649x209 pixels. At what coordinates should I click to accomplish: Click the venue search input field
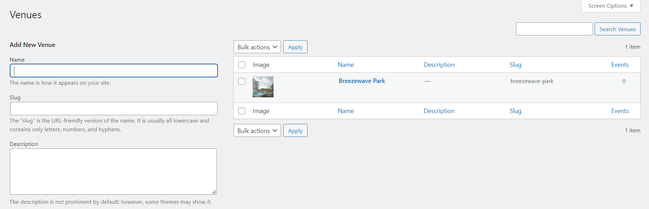pos(554,29)
